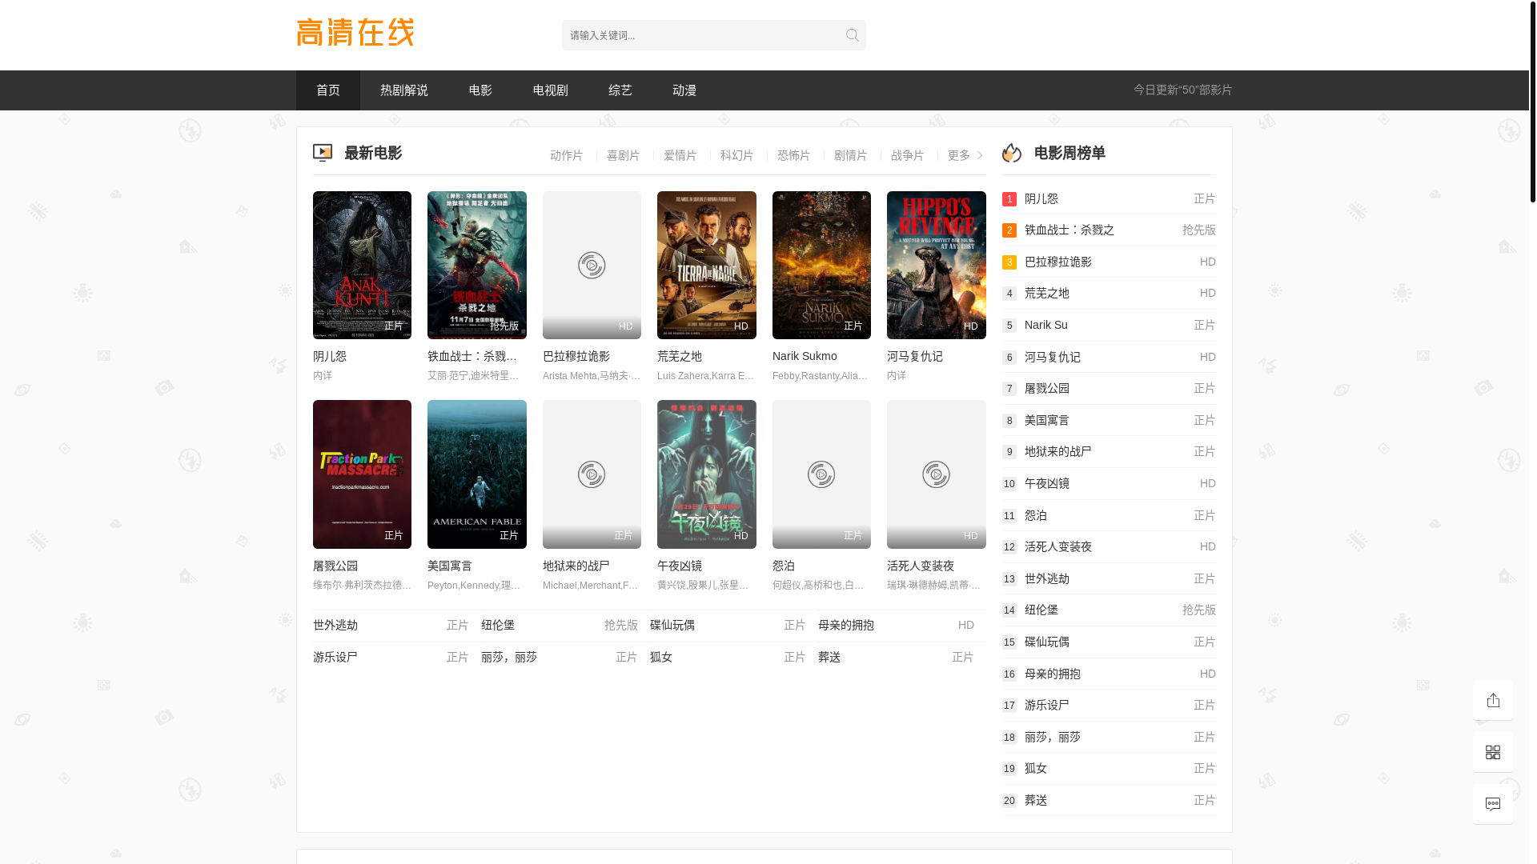Open the Tierra de Nadie poster

(x=707, y=265)
